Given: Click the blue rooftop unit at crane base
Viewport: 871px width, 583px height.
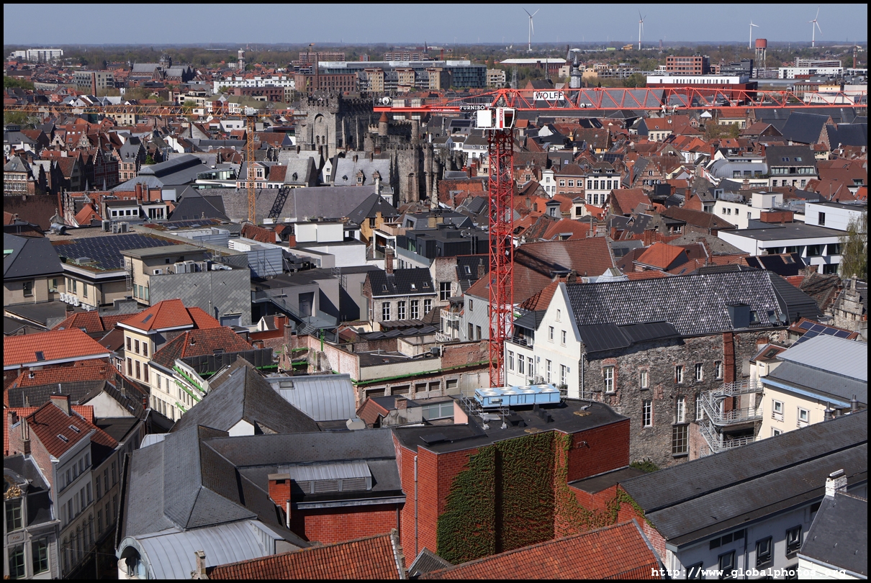Looking at the screenshot, I should tap(517, 395).
